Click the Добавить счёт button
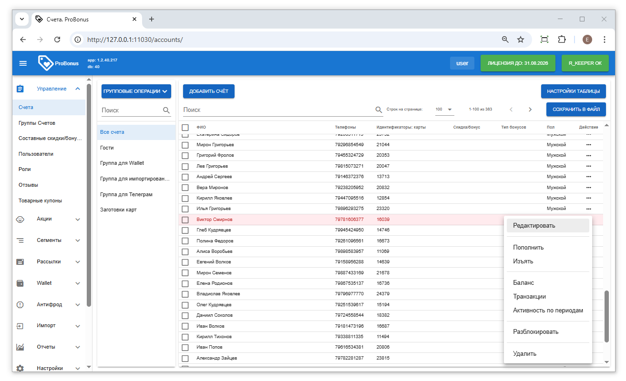 209,91
